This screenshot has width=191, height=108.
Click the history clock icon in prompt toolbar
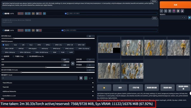point(37,13)
